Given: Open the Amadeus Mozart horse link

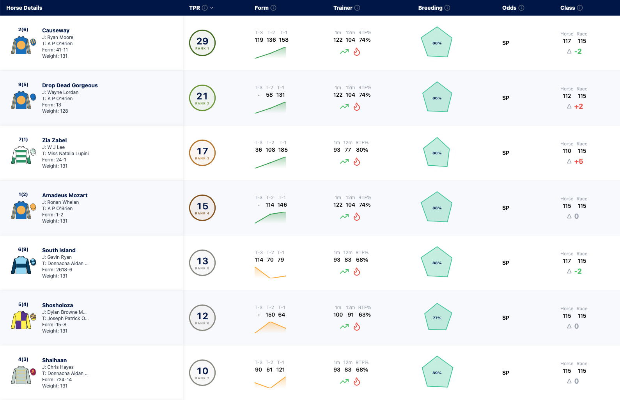Looking at the screenshot, I should [x=65, y=195].
